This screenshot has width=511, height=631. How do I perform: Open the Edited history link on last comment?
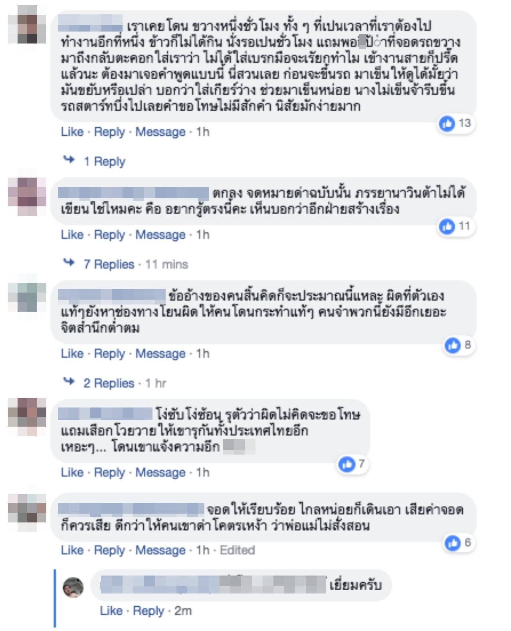point(238,550)
